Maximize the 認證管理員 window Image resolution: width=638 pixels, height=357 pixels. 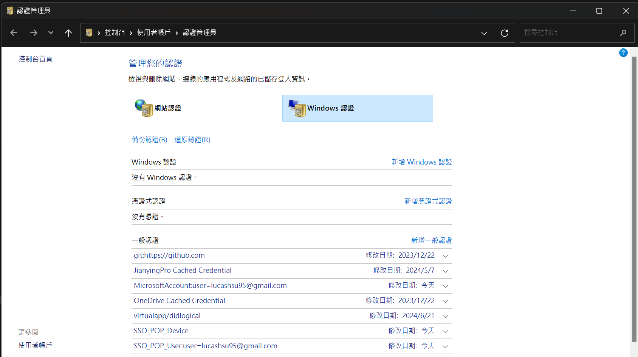pyautogui.click(x=599, y=11)
